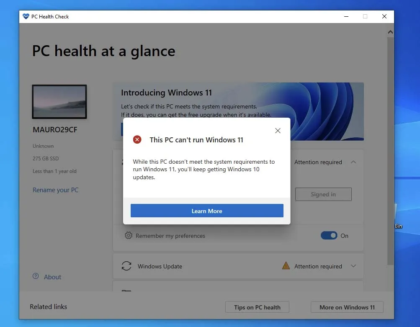Click the gear icon beside Remember my preferences
Viewport: 420px width, 327px height.
click(129, 236)
